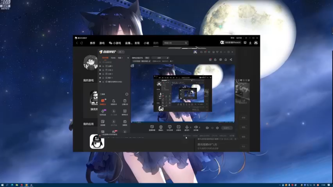The height and width of the screenshot is (187, 333).
Task: Open the download manager arrow icon
Action: point(251,43)
